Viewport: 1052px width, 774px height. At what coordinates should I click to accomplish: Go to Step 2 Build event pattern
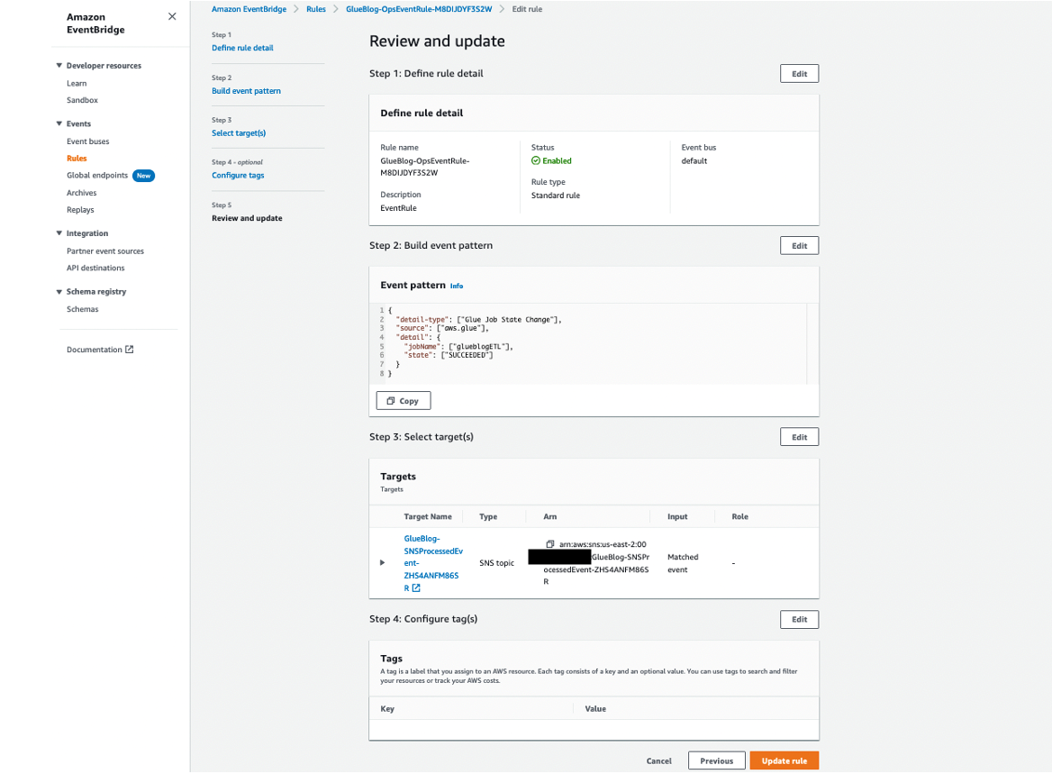point(246,91)
